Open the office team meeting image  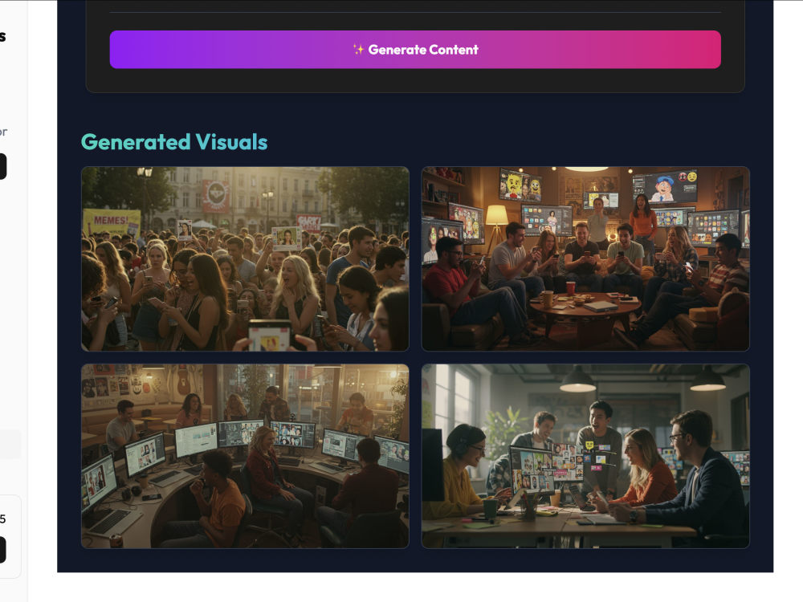coord(585,456)
